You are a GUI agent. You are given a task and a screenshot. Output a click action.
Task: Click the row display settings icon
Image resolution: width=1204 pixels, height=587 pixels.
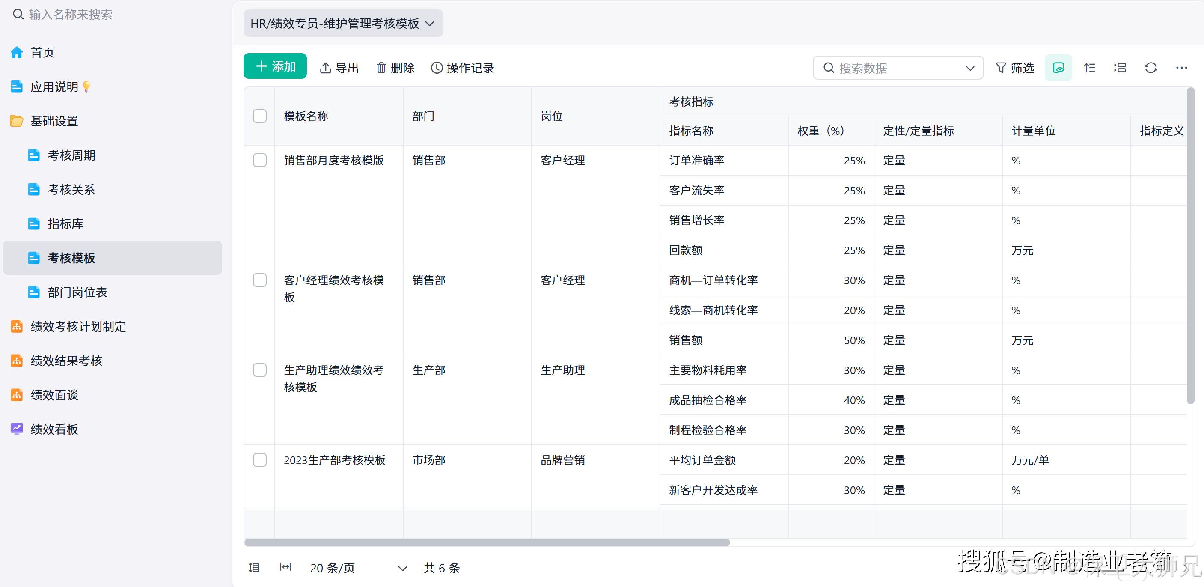[1120, 68]
